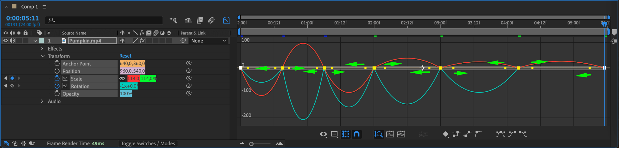Screen dimensions: 619x148
Task: Open choose graph type eye menu
Action: click(323, 134)
